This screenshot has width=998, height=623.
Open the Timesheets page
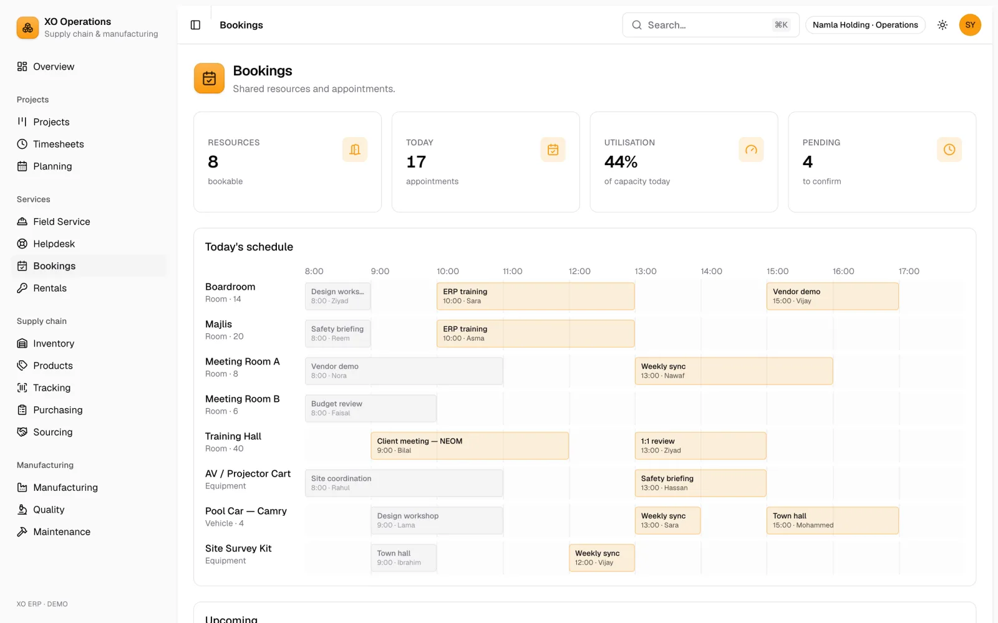(89, 144)
